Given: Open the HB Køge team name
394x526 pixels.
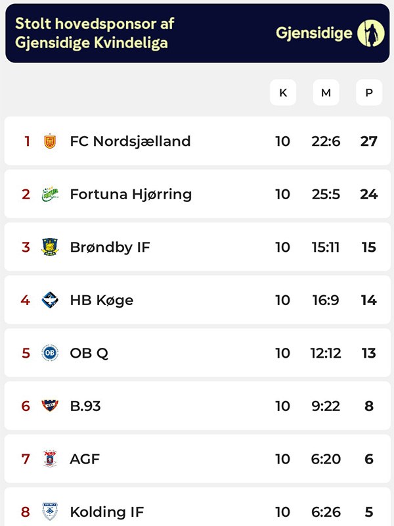Looking at the screenshot, I should pos(101,300).
